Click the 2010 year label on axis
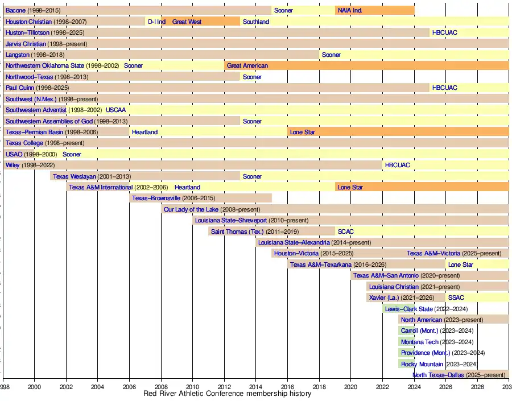Screen dimensions: 512x401 point(193,387)
